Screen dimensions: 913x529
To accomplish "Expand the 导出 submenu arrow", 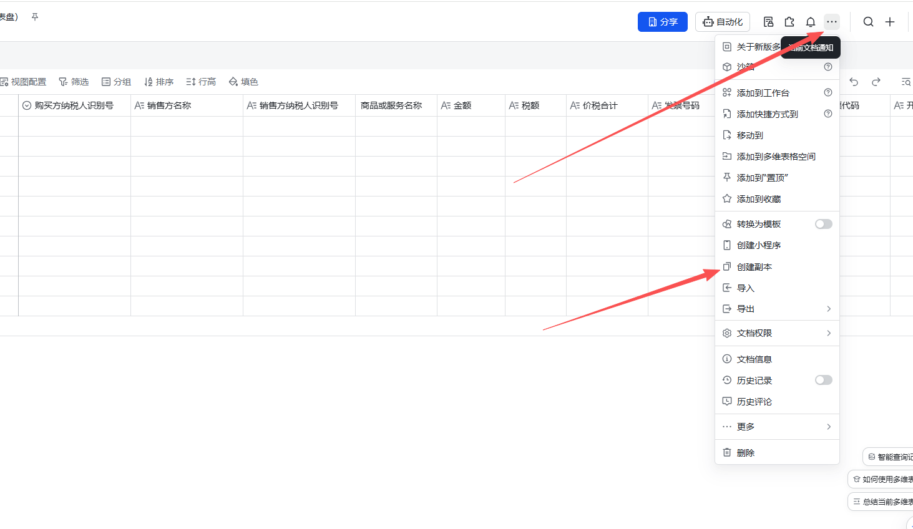I will click(x=829, y=309).
